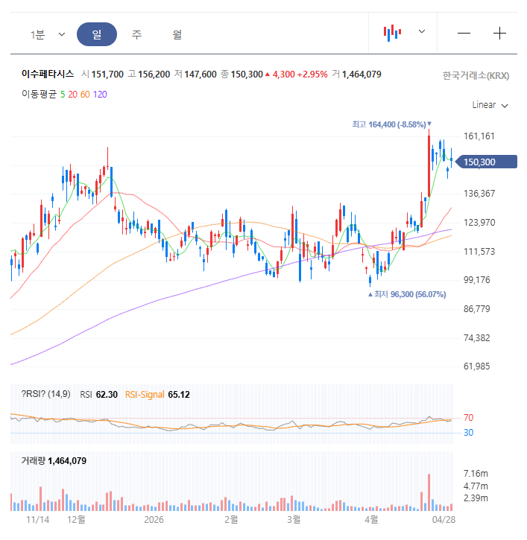527x540 pixels.
Task: Click the 최저 96,300 low marker
Action: click(407, 294)
